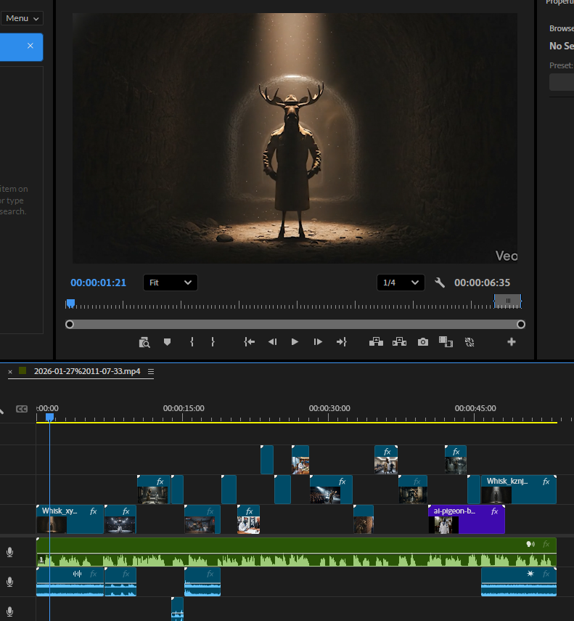Step forward one frame
The image size is (574, 621).
point(318,342)
